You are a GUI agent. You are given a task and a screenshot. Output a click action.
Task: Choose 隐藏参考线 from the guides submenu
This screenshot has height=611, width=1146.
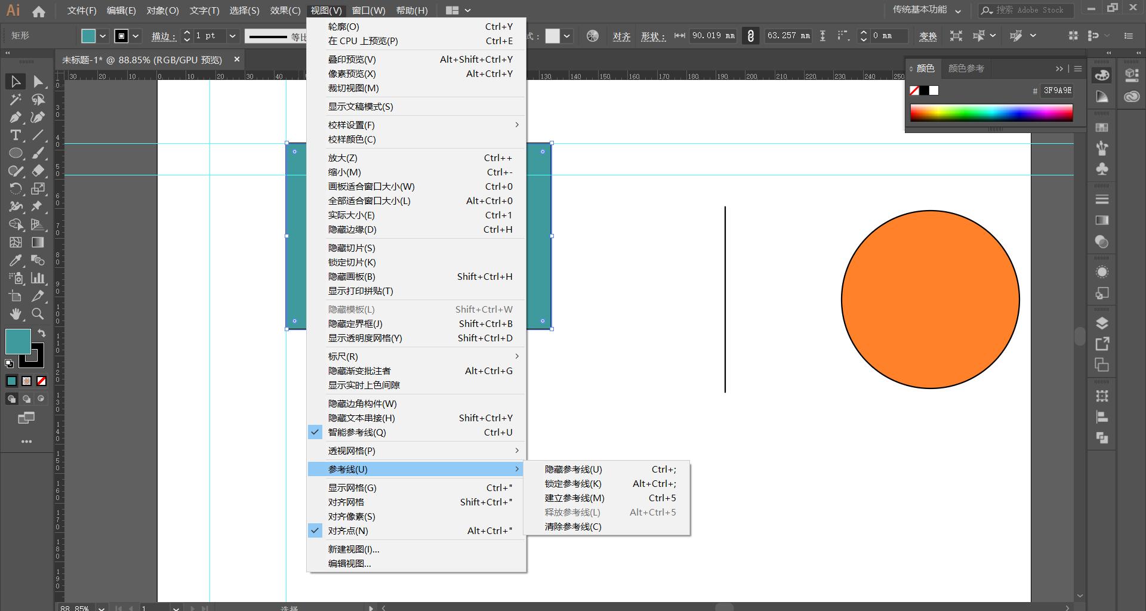click(572, 470)
